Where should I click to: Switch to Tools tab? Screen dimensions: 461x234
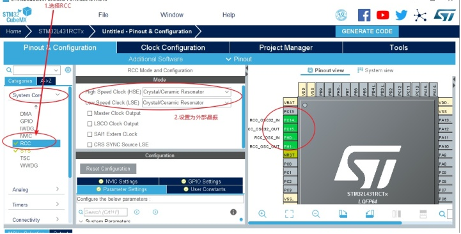(399, 47)
